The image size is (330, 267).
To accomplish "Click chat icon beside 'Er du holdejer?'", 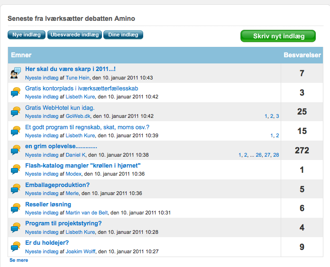I will [16, 247].
